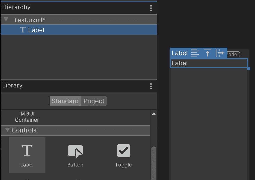The height and width of the screenshot is (180, 255).
Task: Click the Mode pill behind the canvas header
Action: click(x=234, y=54)
